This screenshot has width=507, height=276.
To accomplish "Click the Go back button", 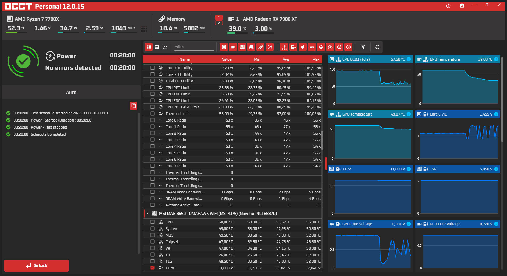I will [37, 266].
